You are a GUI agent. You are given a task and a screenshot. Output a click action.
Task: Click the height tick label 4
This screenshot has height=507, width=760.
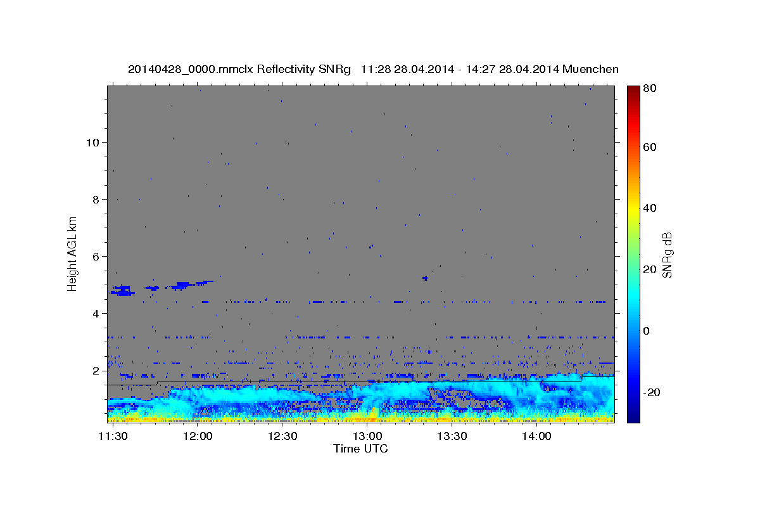coord(96,314)
